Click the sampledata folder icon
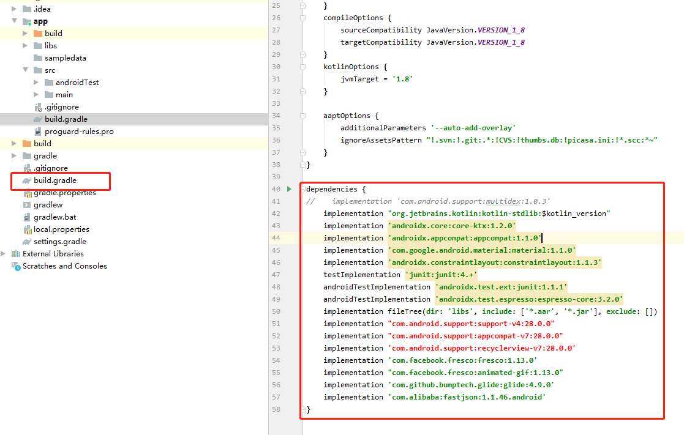The height and width of the screenshot is (435, 684). (38, 58)
